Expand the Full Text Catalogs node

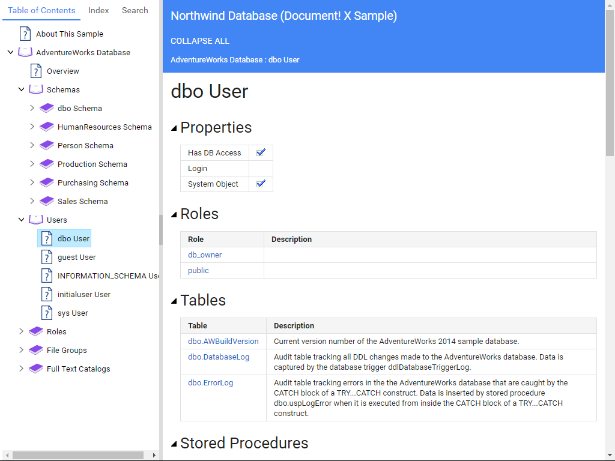(21, 369)
